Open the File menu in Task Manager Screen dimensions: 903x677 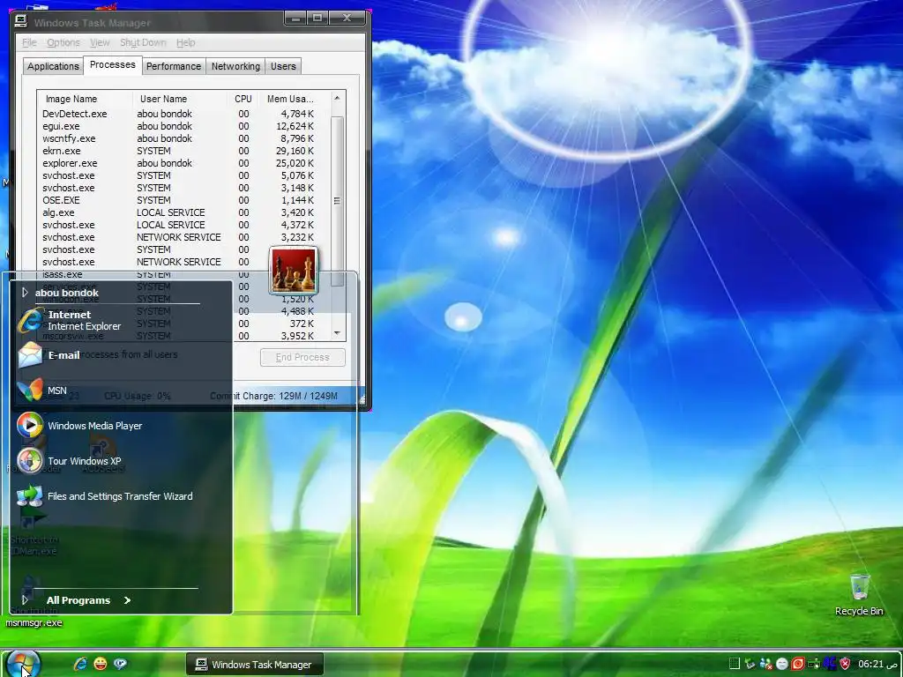[x=29, y=42]
